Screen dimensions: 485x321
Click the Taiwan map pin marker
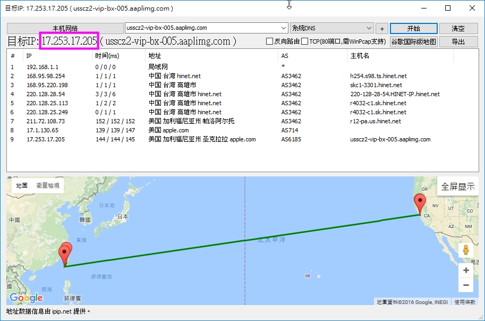tap(65, 256)
